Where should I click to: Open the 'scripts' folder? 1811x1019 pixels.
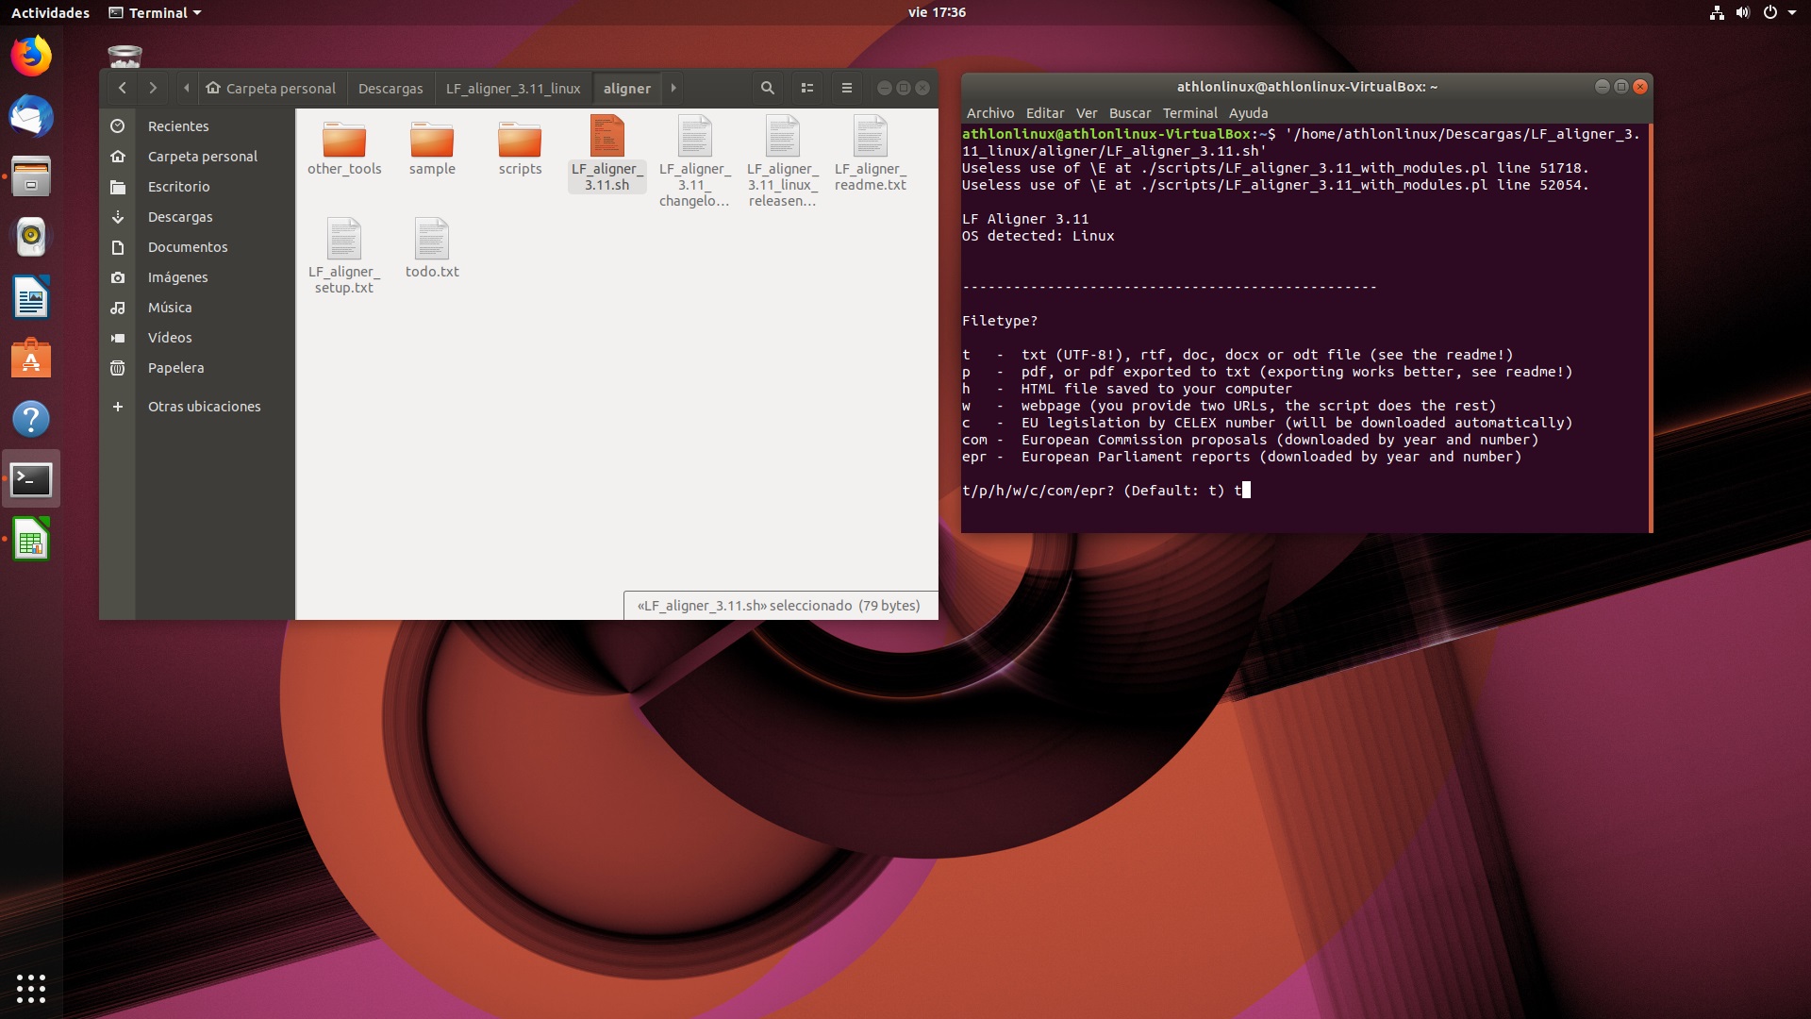click(520, 142)
